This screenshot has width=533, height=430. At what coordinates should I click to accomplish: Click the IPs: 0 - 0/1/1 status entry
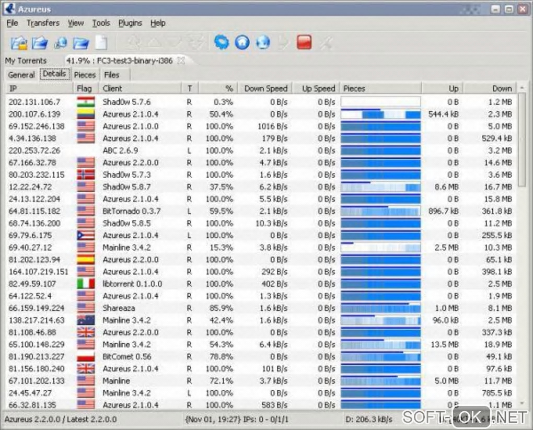click(266, 420)
